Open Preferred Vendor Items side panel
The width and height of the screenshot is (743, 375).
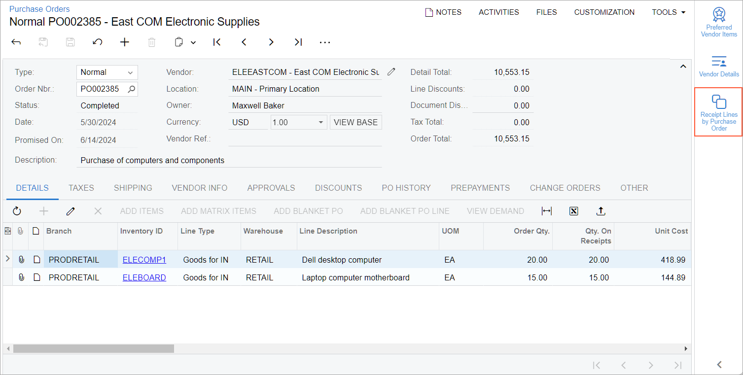(x=719, y=22)
